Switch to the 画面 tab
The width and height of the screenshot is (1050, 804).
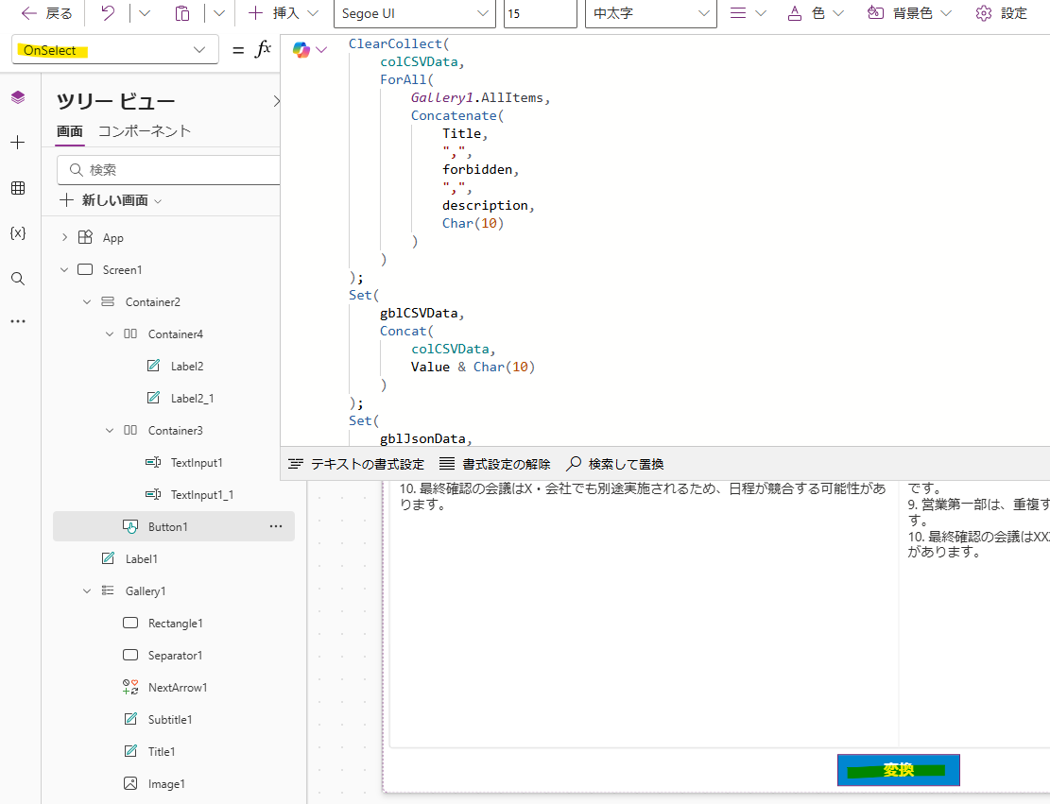click(x=70, y=131)
